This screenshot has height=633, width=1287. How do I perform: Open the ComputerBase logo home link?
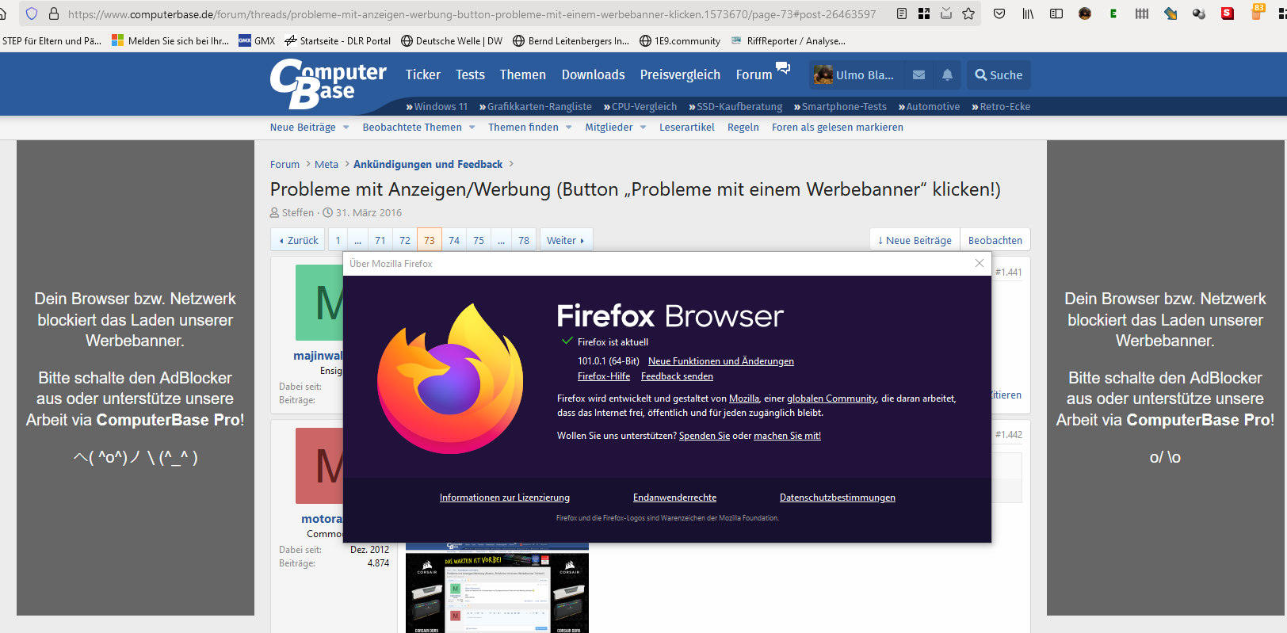(x=328, y=83)
